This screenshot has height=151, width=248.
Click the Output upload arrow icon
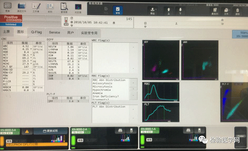click(153, 11)
